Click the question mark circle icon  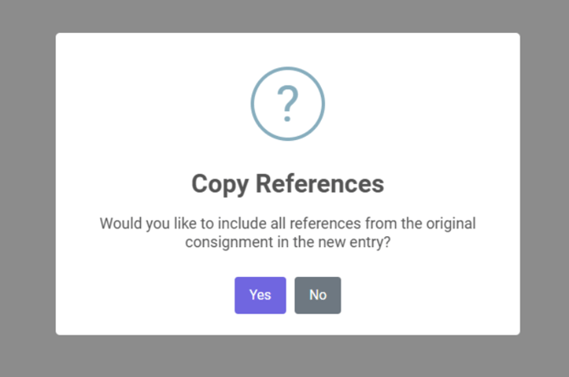coord(287,104)
